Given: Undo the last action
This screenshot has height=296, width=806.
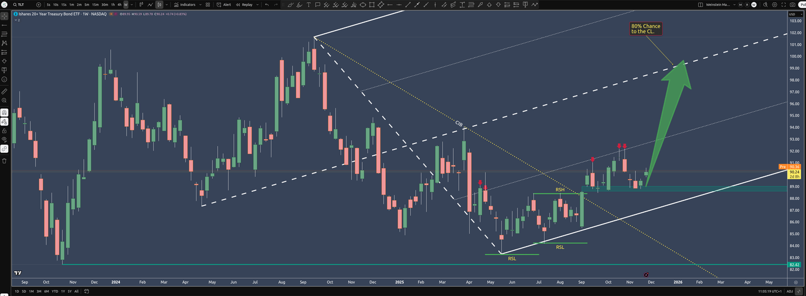Looking at the screenshot, I should [267, 4].
